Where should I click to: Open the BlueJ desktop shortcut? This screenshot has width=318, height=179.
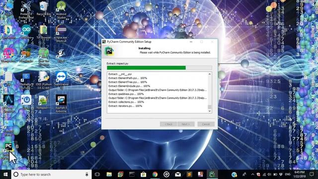[x=61, y=55]
